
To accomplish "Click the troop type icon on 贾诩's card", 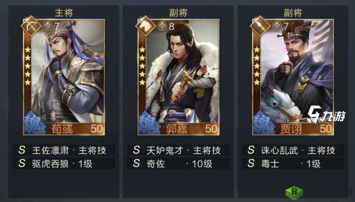I will pyautogui.click(x=260, y=26).
